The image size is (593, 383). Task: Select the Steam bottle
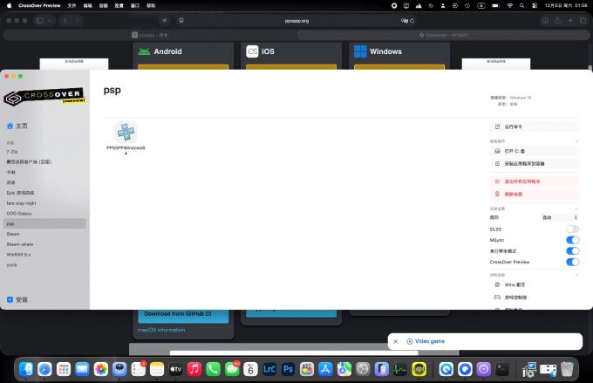[x=44, y=234]
